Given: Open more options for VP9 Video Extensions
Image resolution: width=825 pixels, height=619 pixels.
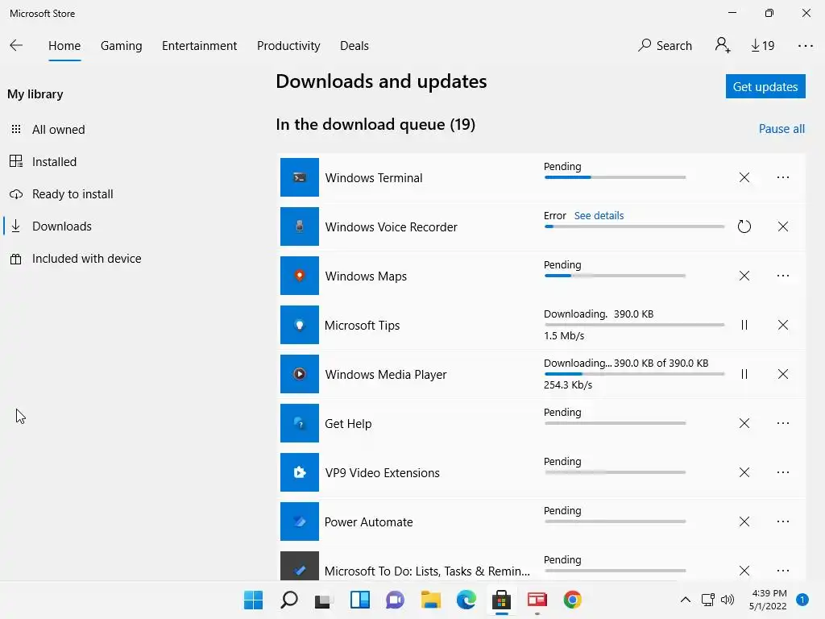Looking at the screenshot, I should [783, 472].
